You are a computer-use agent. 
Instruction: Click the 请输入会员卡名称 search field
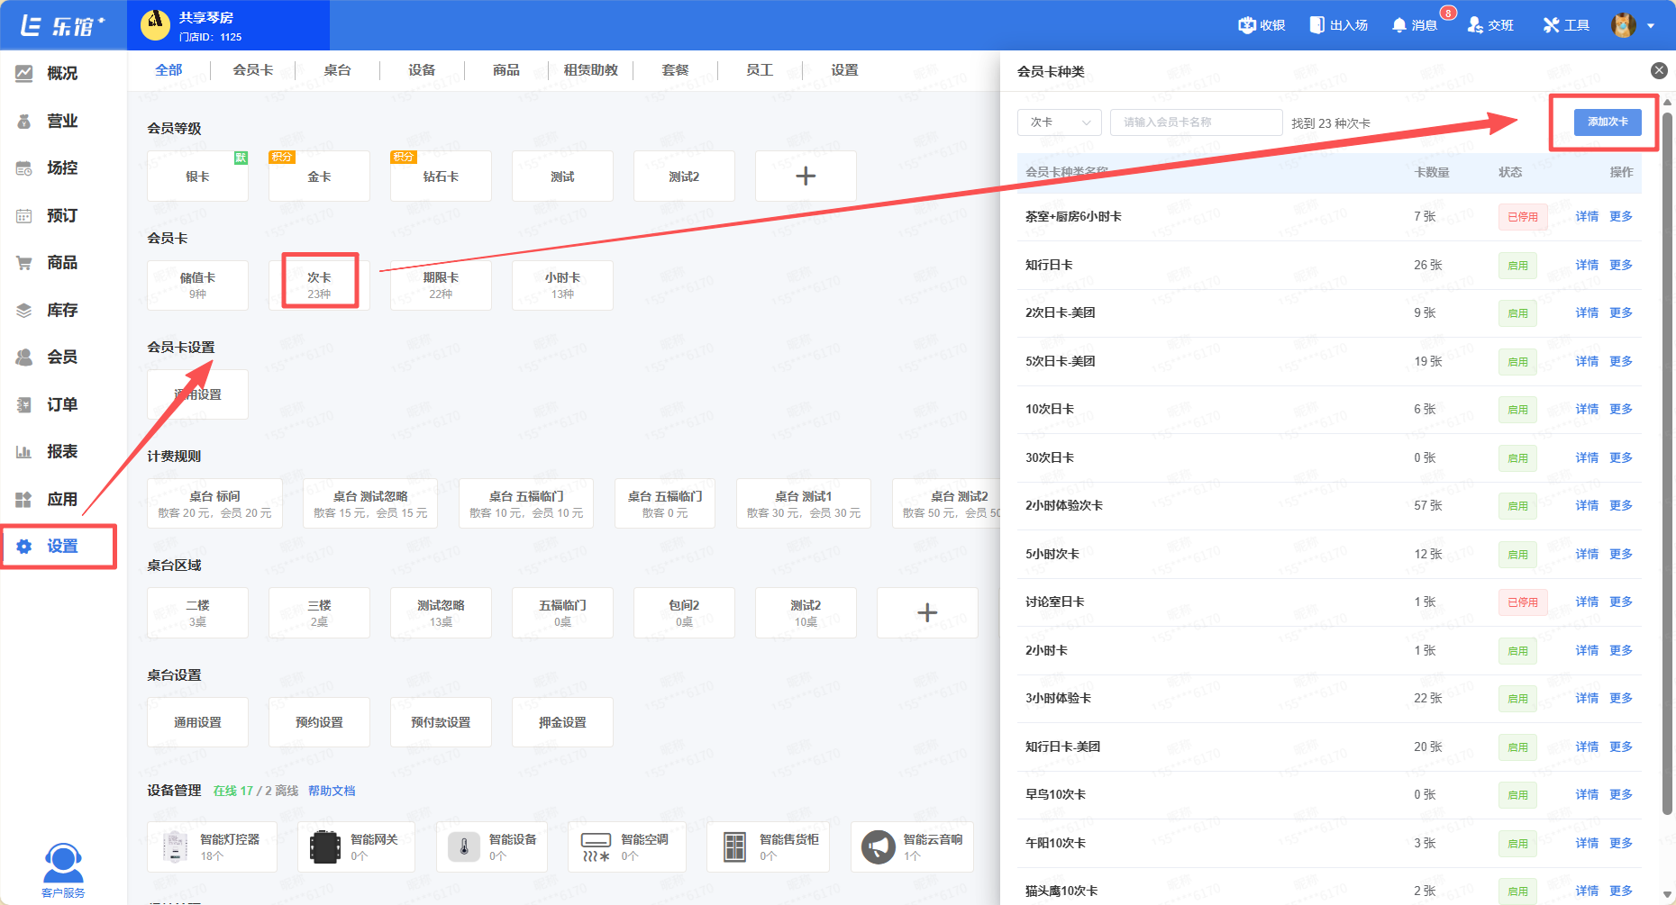[1196, 122]
